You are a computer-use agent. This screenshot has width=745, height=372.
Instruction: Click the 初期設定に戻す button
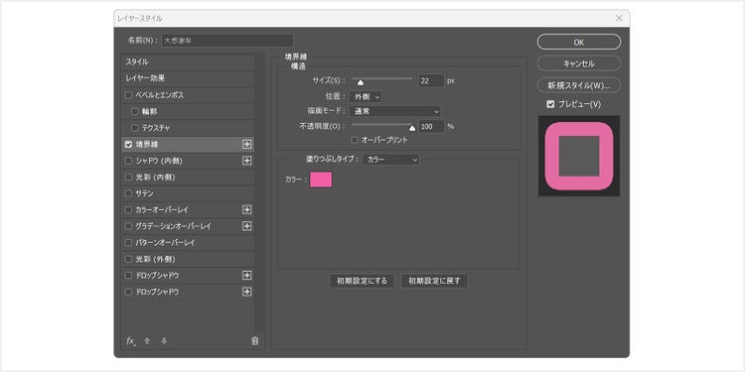point(434,281)
